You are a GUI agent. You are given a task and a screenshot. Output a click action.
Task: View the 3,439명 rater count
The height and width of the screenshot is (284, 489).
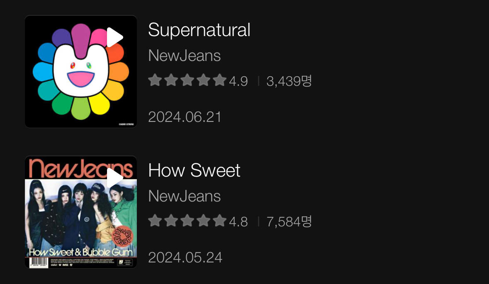pos(289,81)
